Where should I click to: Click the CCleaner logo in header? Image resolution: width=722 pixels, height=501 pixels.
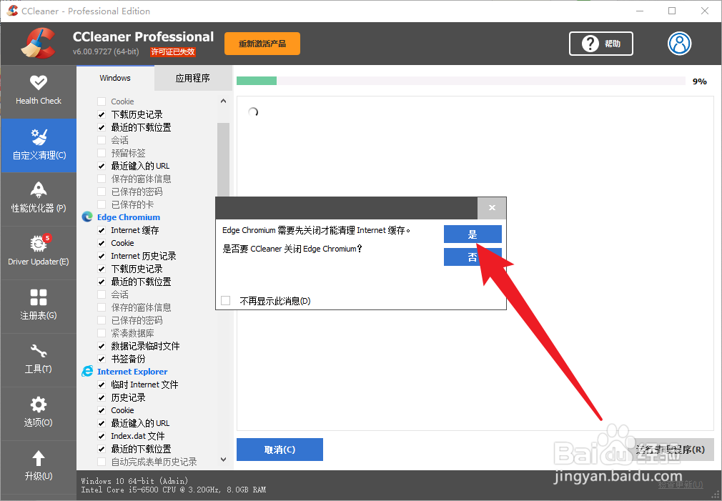(x=38, y=44)
